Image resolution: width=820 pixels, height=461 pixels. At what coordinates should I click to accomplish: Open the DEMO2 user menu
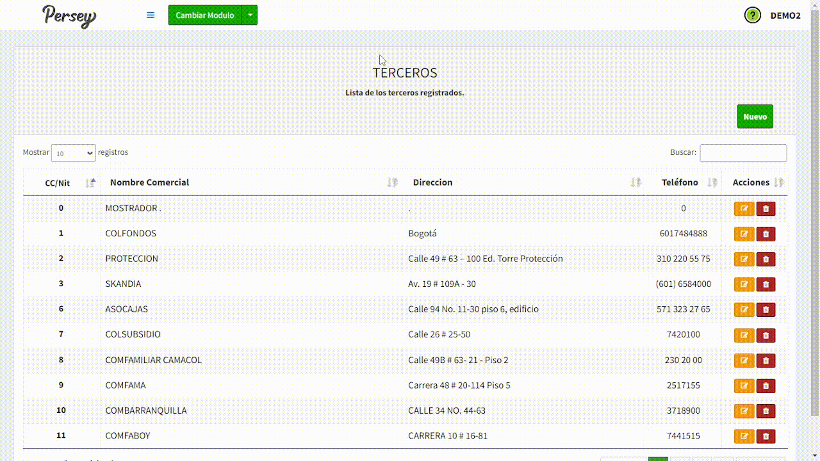[785, 15]
